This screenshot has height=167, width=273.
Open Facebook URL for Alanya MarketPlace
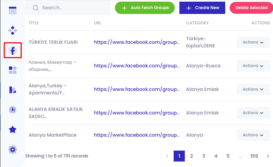coord(136,135)
